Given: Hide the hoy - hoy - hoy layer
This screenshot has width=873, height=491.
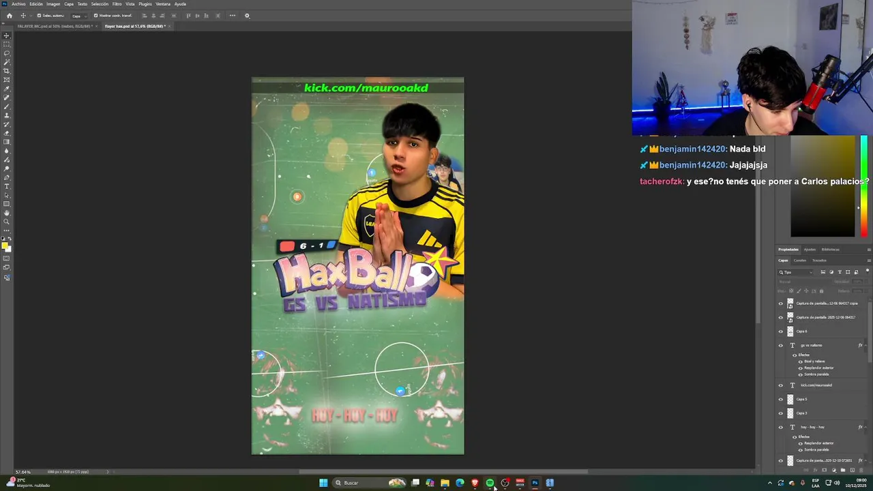Looking at the screenshot, I should 781,427.
